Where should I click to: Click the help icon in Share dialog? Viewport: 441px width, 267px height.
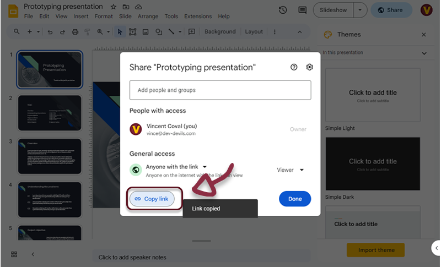[294, 67]
